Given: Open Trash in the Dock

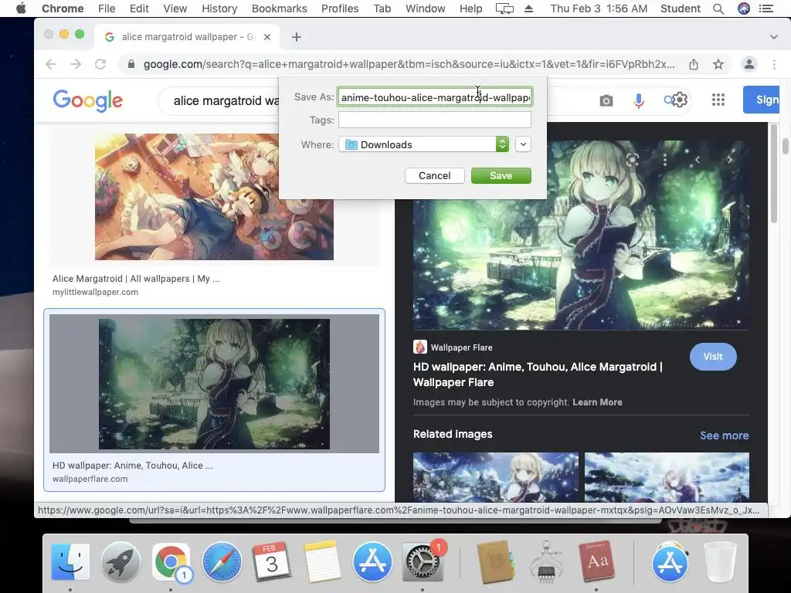Looking at the screenshot, I should [721, 561].
